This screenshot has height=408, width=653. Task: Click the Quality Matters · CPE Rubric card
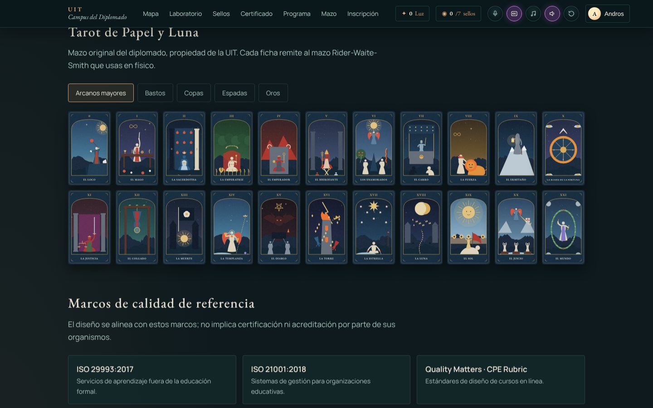pos(501,380)
